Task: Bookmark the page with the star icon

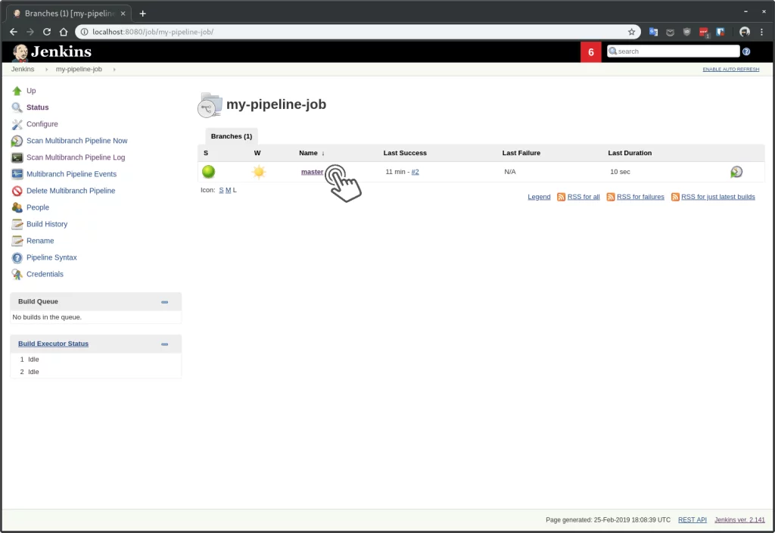Action: [631, 32]
